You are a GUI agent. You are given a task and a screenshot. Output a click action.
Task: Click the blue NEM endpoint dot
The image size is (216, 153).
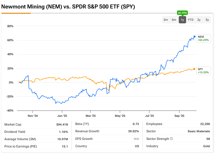(194, 36)
